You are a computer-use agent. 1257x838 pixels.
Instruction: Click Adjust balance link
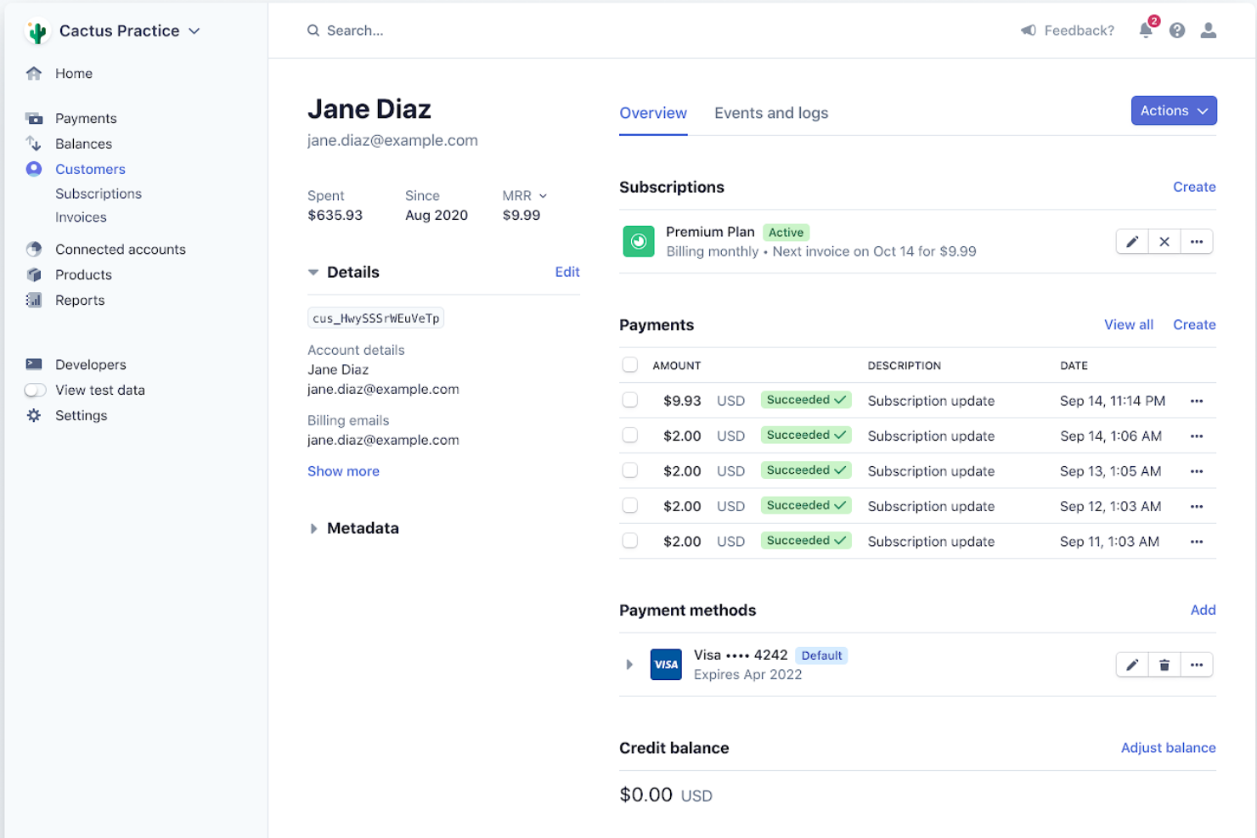pyautogui.click(x=1168, y=747)
